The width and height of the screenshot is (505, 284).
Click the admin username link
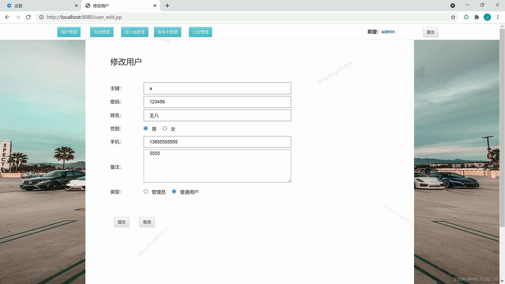tap(388, 32)
